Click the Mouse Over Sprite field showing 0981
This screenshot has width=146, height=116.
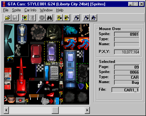tap(127, 34)
